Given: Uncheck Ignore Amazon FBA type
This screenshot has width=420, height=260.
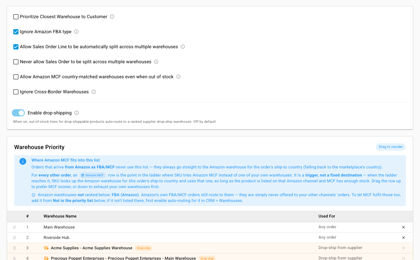Looking at the screenshot, I should (x=16, y=32).
